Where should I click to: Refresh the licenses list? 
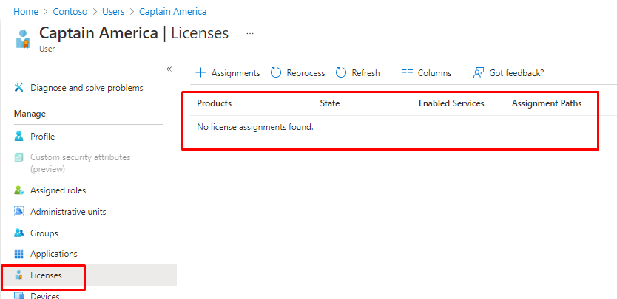coord(358,73)
